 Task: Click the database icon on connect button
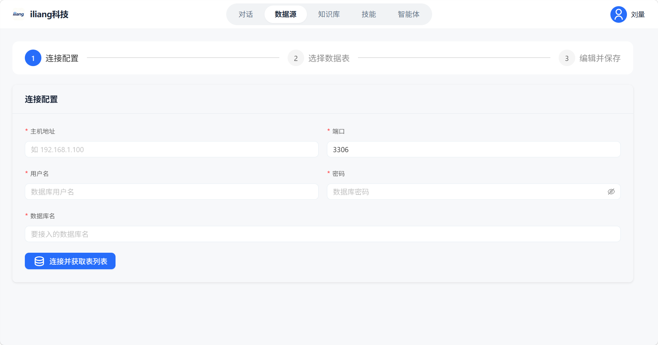tap(39, 261)
